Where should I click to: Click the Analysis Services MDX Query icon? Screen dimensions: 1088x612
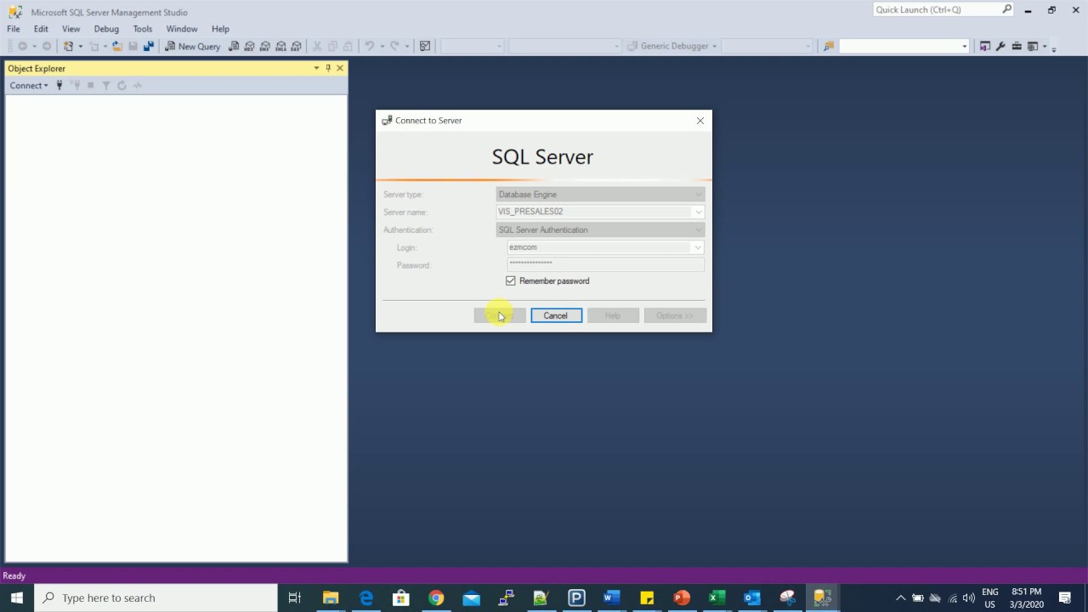(250, 46)
